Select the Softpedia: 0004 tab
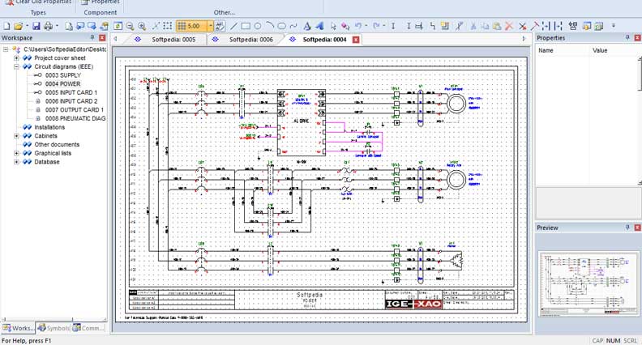The image size is (642, 345). (324, 40)
